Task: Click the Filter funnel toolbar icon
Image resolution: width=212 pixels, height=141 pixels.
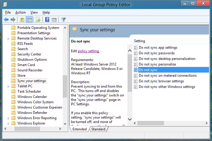Action: coord(63,20)
